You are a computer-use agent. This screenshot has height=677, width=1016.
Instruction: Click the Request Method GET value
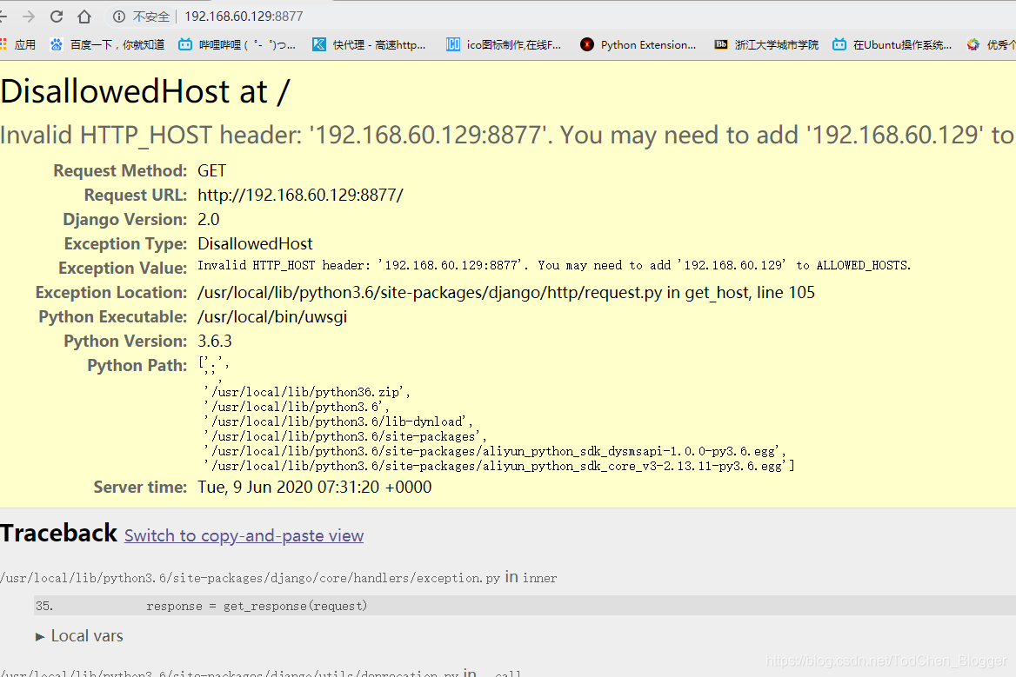pos(212,171)
